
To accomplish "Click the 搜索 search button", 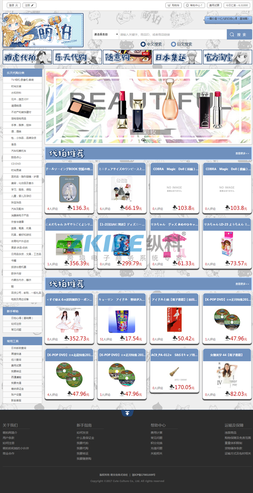I will tap(239, 34).
